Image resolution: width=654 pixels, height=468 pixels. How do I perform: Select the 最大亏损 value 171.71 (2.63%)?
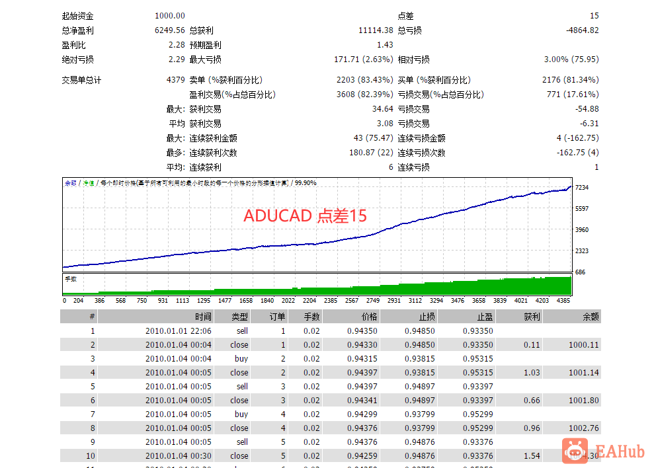(x=364, y=59)
